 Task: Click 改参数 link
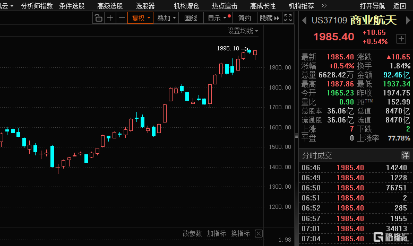click(x=192, y=233)
